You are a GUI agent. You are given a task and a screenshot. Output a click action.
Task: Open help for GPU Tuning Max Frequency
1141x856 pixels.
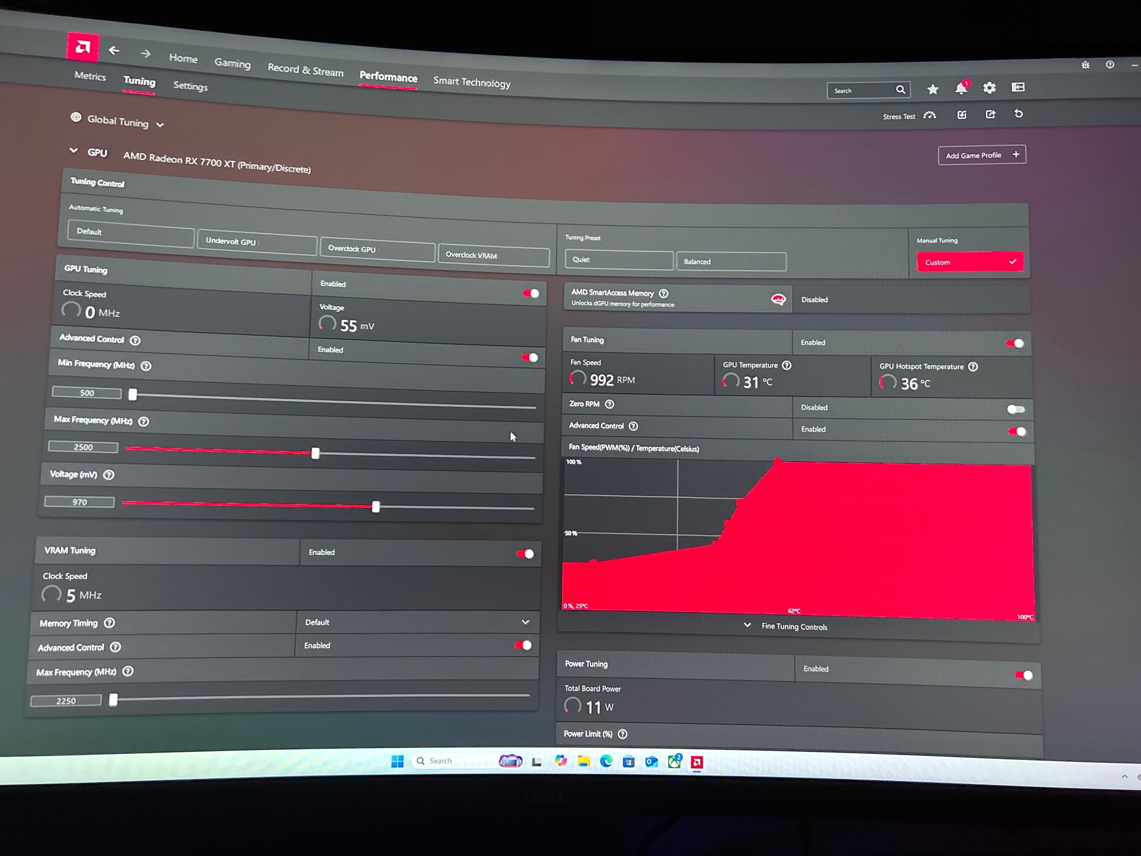tap(144, 422)
